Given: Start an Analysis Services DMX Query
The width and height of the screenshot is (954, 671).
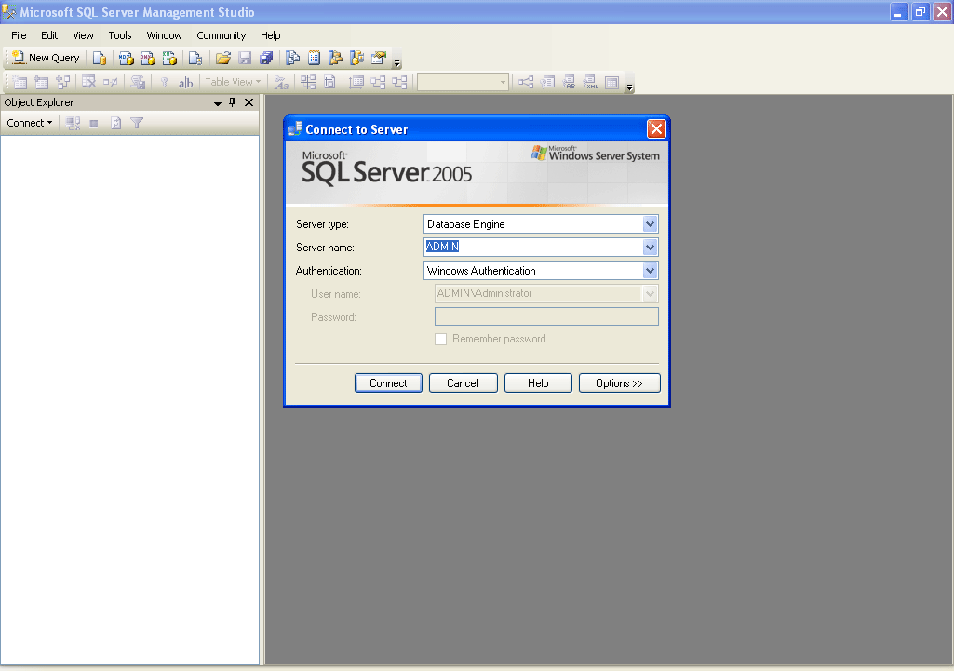Looking at the screenshot, I should coord(148,58).
